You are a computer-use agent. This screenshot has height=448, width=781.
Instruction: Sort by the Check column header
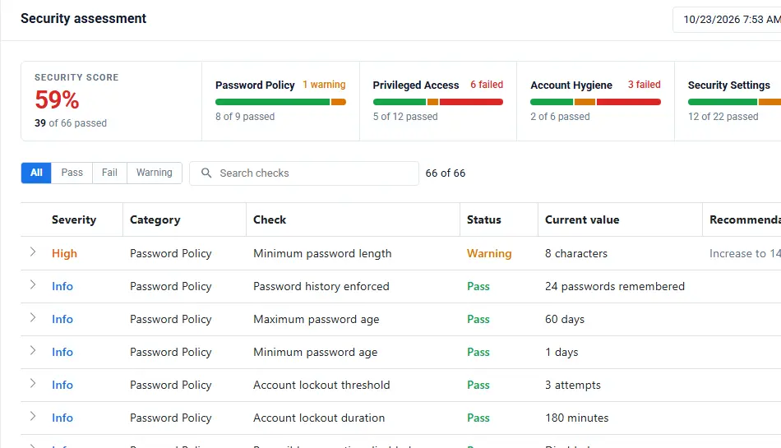[x=270, y=219]
